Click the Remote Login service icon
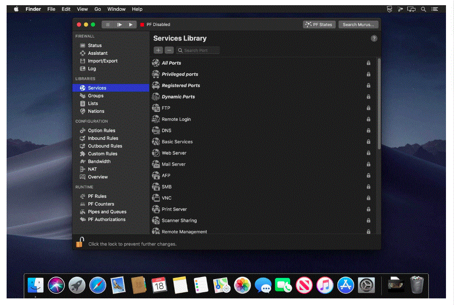Image resolution: width=454 pixels, height=305 pixels. click(x=156, y=119)
